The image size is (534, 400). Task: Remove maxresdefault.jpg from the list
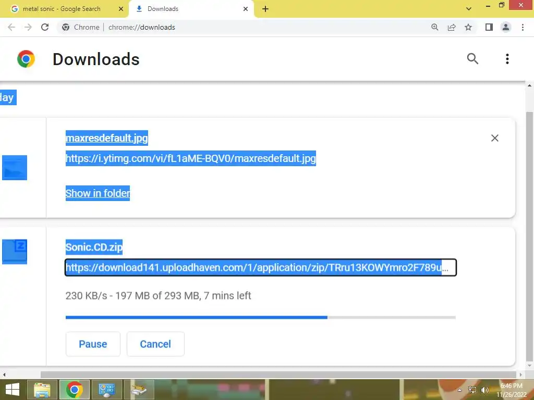pos(495,137)
